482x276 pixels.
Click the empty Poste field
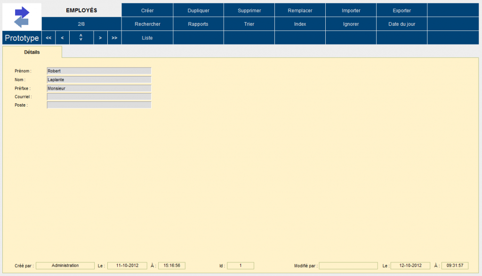click(x=99, y=105)
